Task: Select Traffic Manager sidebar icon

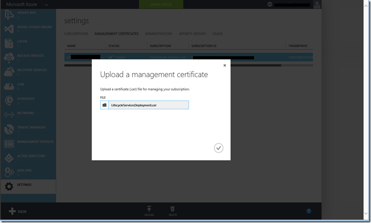Action: click(9, 129)
